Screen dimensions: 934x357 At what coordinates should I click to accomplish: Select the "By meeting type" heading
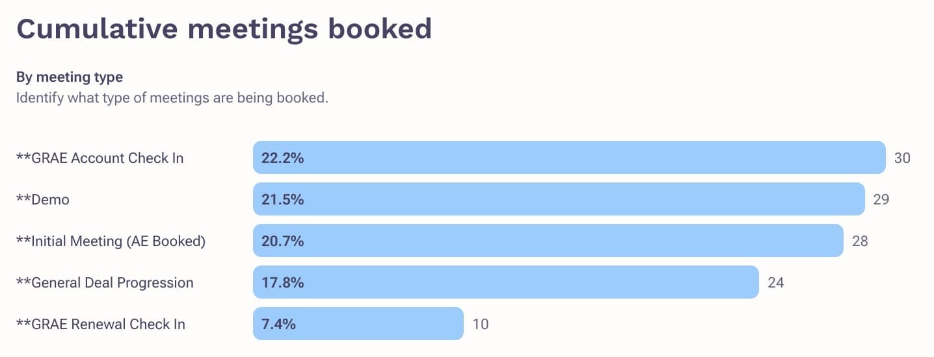click(x=70, y=77)
